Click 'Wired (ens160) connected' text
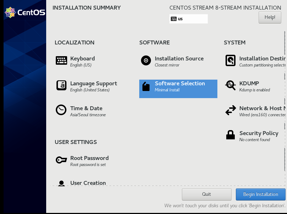Screen dimensions: 287x214 [x=262, y=115]
